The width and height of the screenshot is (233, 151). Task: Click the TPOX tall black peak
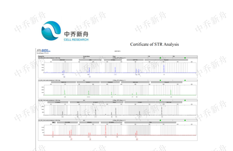116,111
